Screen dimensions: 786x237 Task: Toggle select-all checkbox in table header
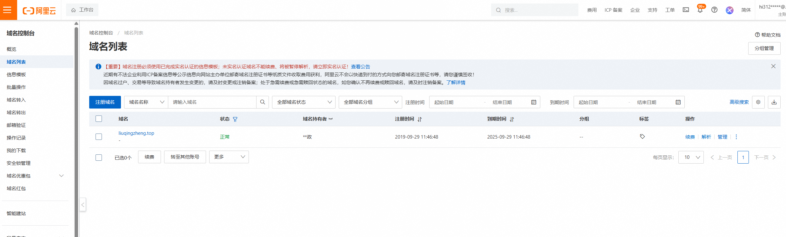point(99,119)
